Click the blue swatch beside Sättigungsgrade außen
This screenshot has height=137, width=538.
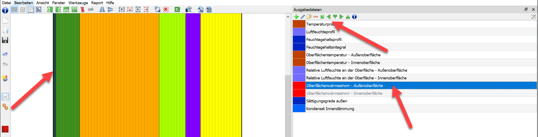(x=299, y=101)
